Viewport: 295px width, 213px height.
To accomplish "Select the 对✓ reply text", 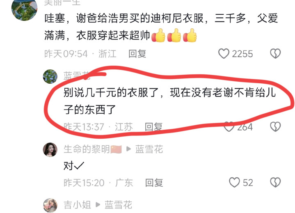I will (x=74, y=166).
